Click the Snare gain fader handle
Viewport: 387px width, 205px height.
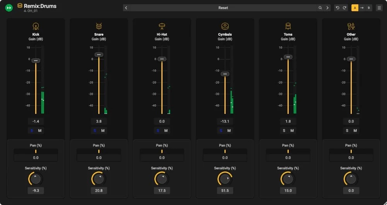click(99, 55)
